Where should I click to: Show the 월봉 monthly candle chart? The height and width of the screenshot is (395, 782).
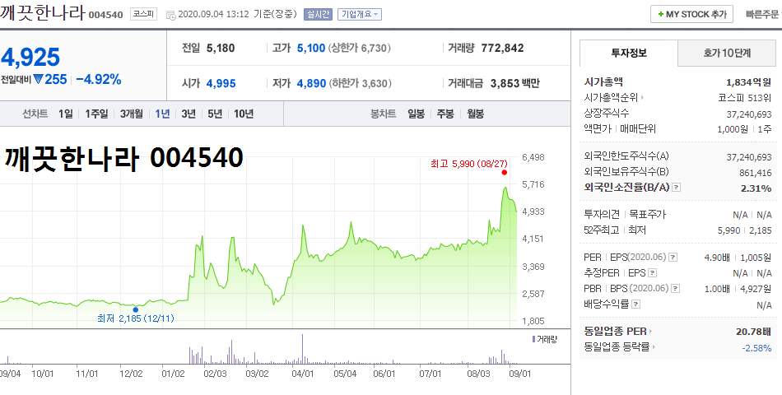(475, 114)
